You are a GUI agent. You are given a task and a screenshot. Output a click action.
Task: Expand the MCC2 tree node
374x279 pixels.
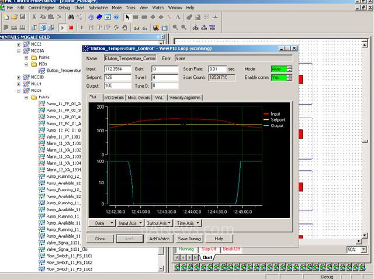19,44
